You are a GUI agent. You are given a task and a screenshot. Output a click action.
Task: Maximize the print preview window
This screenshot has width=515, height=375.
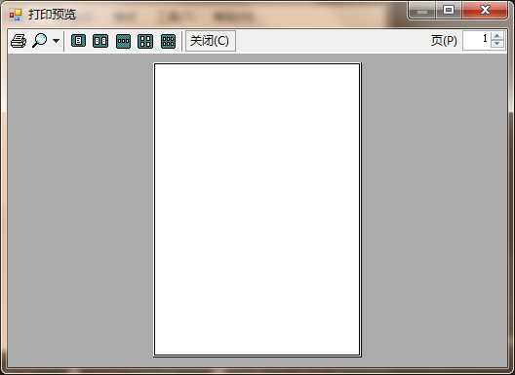click(449, 11)
